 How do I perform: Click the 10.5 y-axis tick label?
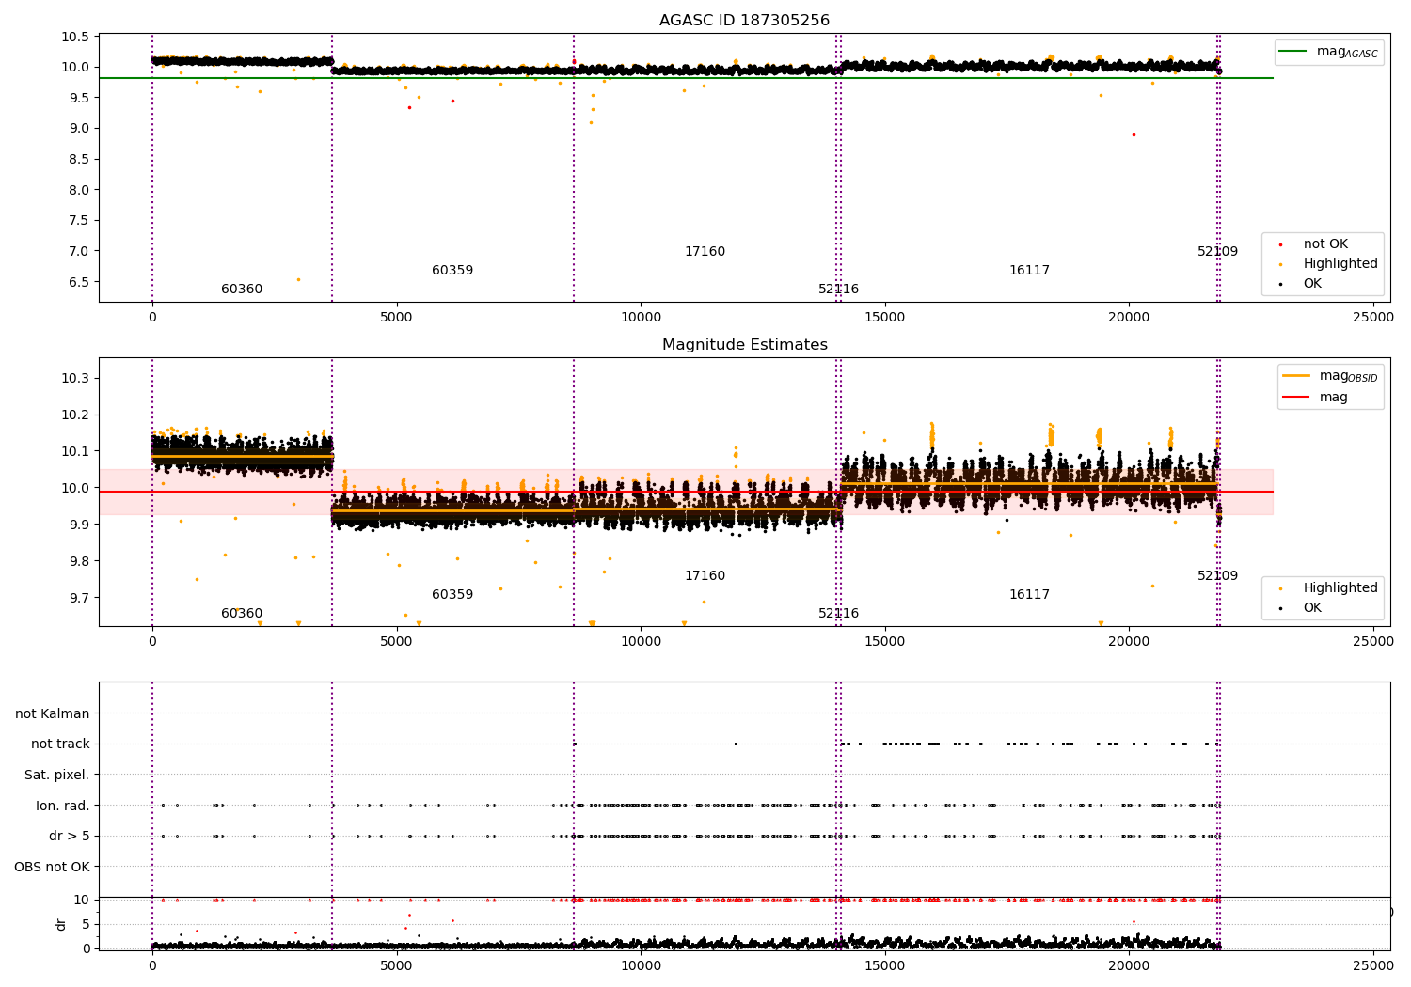(x=75, y=37)
